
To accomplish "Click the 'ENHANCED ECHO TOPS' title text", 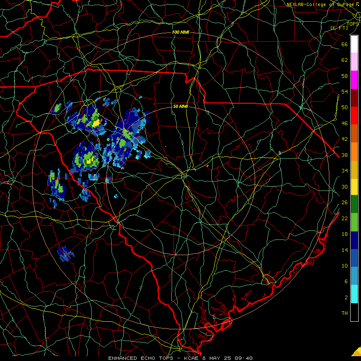I will click(141, 358).
